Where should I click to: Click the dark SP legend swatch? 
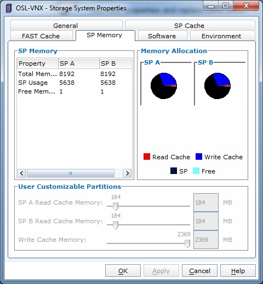pos(174,171)
